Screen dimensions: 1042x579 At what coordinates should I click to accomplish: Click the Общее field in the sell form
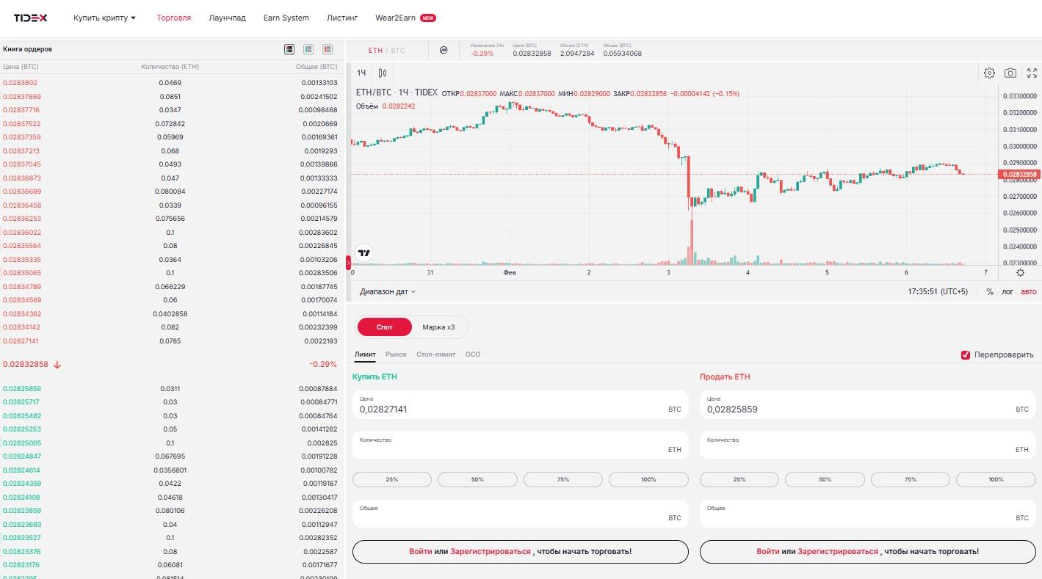point(868,513)
